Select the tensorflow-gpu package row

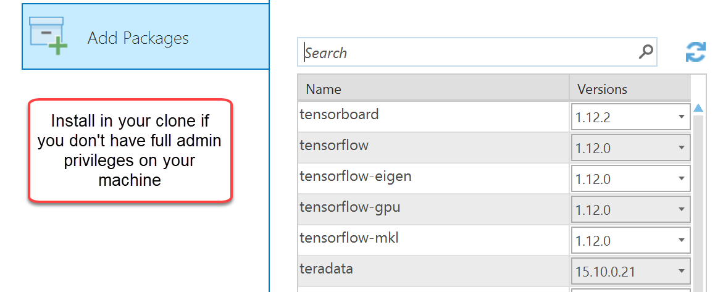[432, 208]
